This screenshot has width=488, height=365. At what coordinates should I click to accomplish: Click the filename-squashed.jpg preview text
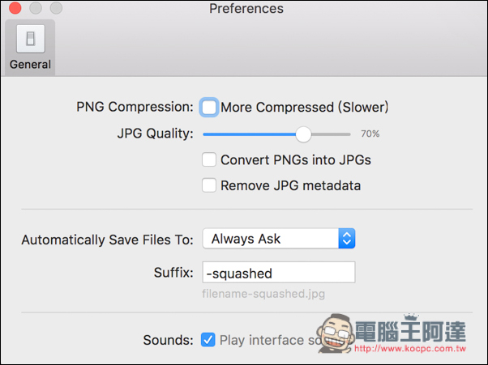pyautogui.click(x=263, y=294)
